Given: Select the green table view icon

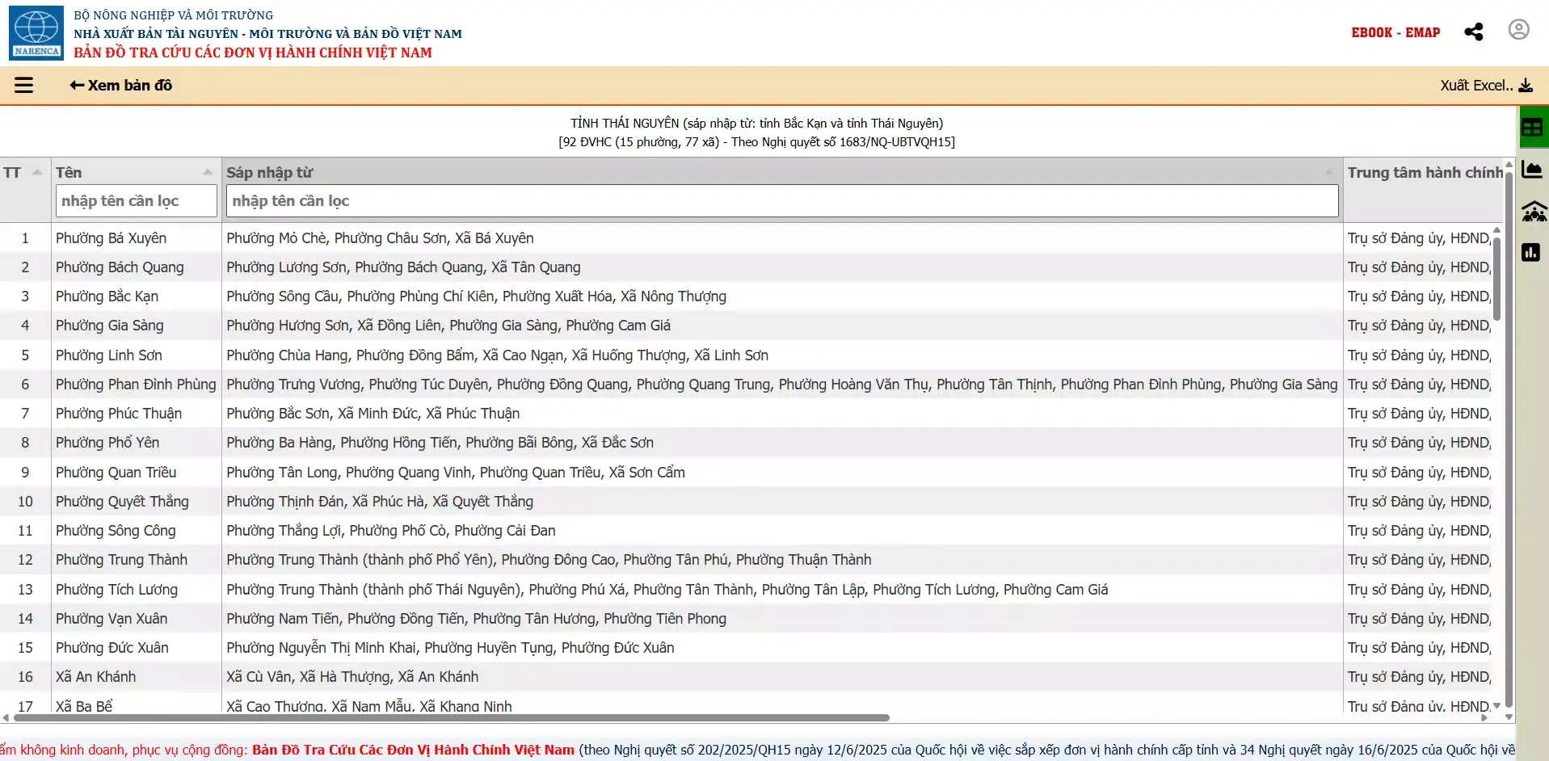Looking at the screenshot, I should tap(1533, 128).
